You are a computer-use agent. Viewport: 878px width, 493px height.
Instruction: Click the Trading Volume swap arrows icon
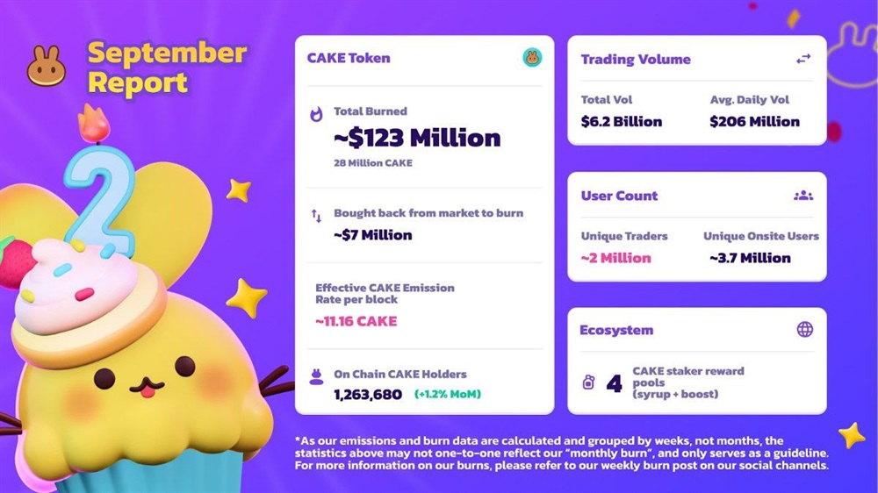[x=803, y=60]
